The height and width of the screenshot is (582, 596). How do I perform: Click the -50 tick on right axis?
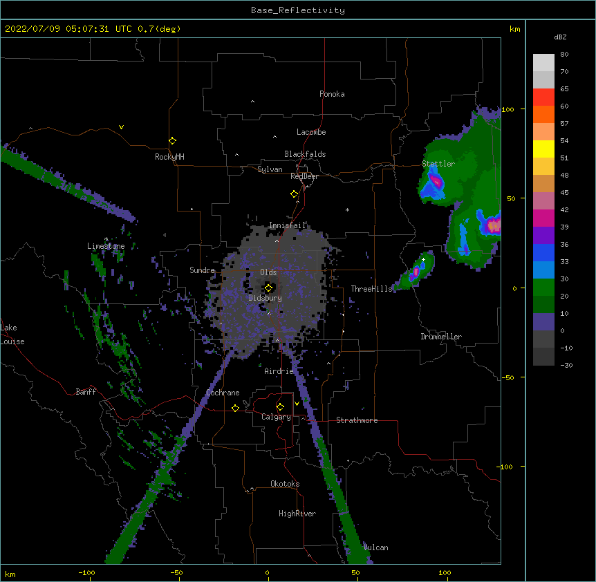(x=507, y=377)
